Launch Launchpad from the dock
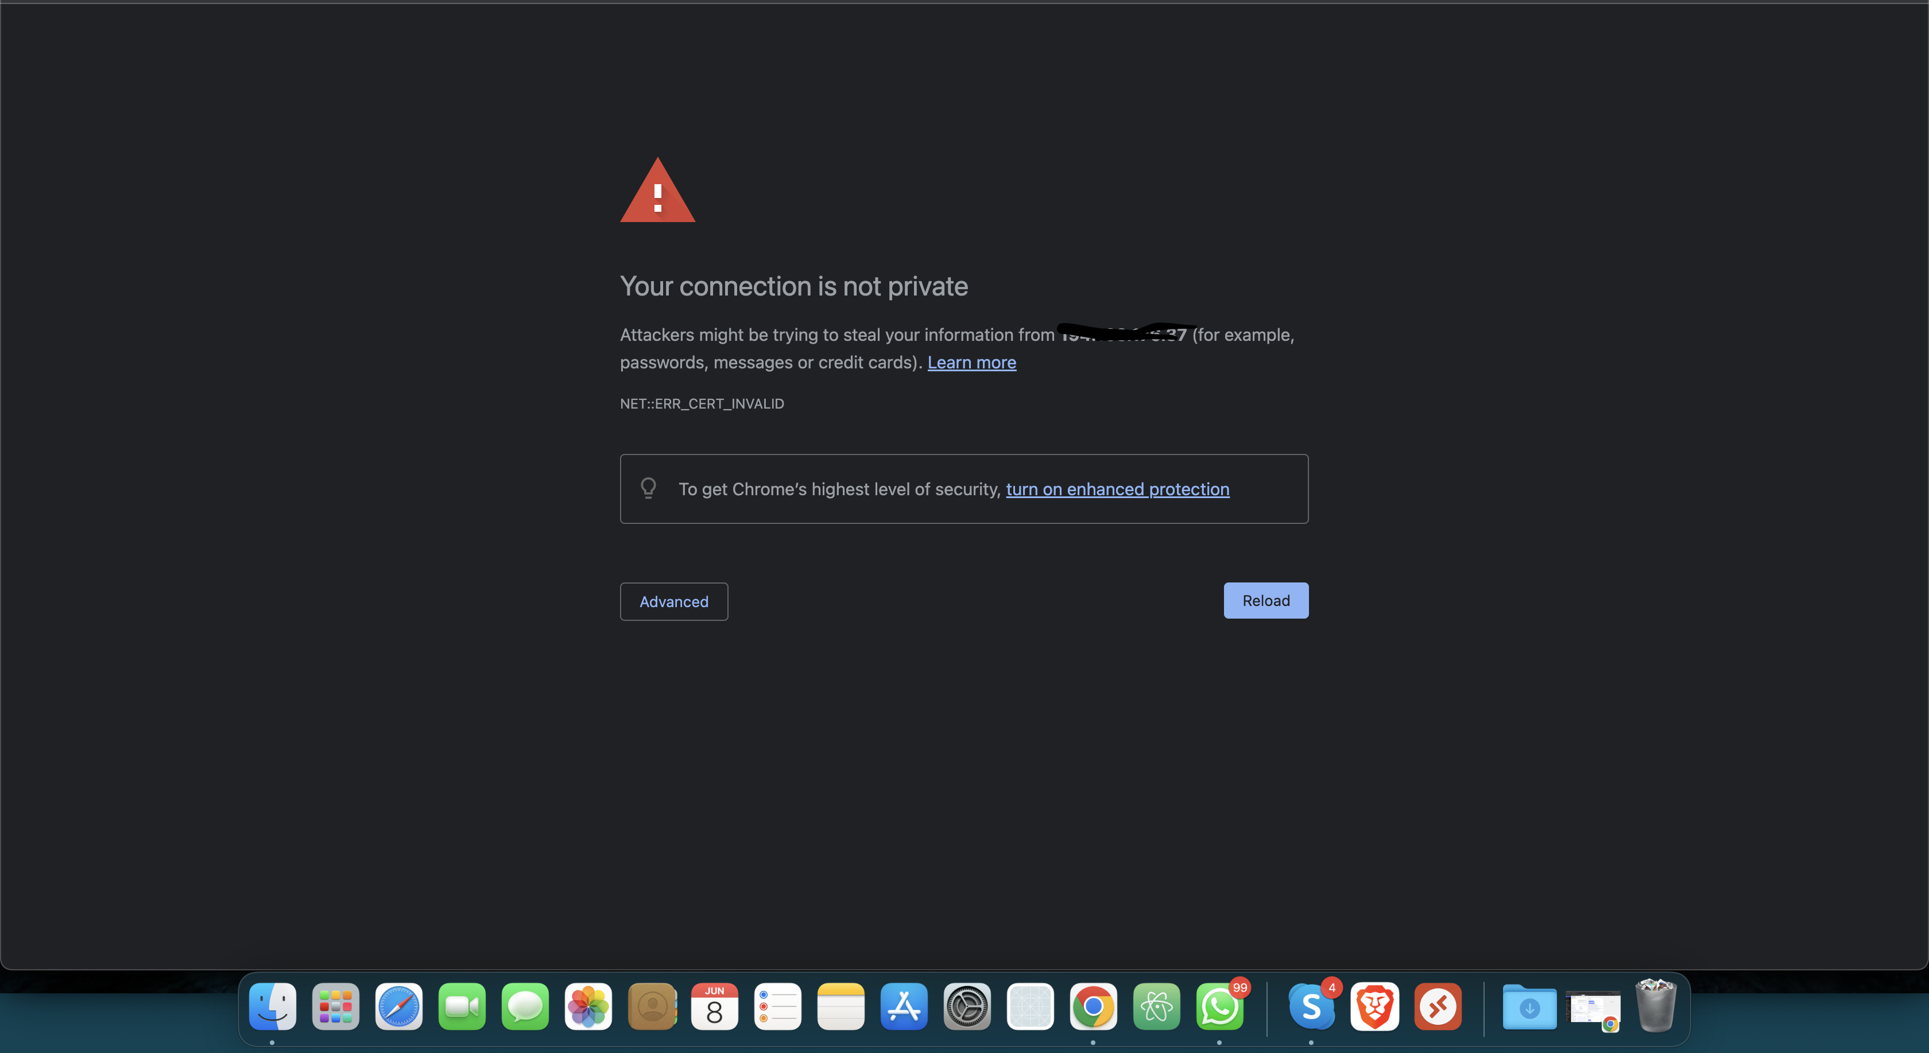The height and width of the screenshot is (1053, 1929). tap(335, 1006)
